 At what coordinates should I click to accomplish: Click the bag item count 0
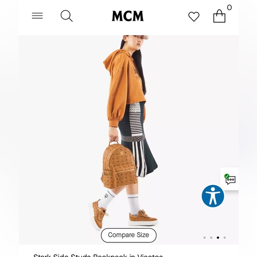click(229, 8)
